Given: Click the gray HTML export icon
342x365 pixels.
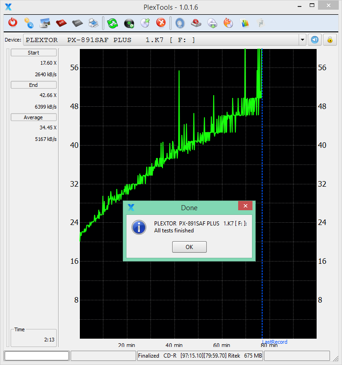Looking at the screenshot, I should (78, 23).
